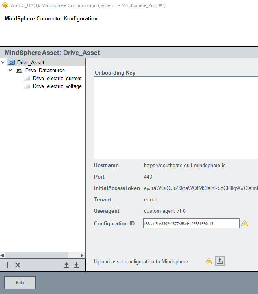Image resolution: width=258 pixels, height=294 pixels.
Task: Click the InitialAccessToken value text
Action: (x=201, y=188)
